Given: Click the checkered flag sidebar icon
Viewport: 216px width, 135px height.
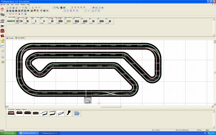Looking at the screenshot, I should 2,14.
